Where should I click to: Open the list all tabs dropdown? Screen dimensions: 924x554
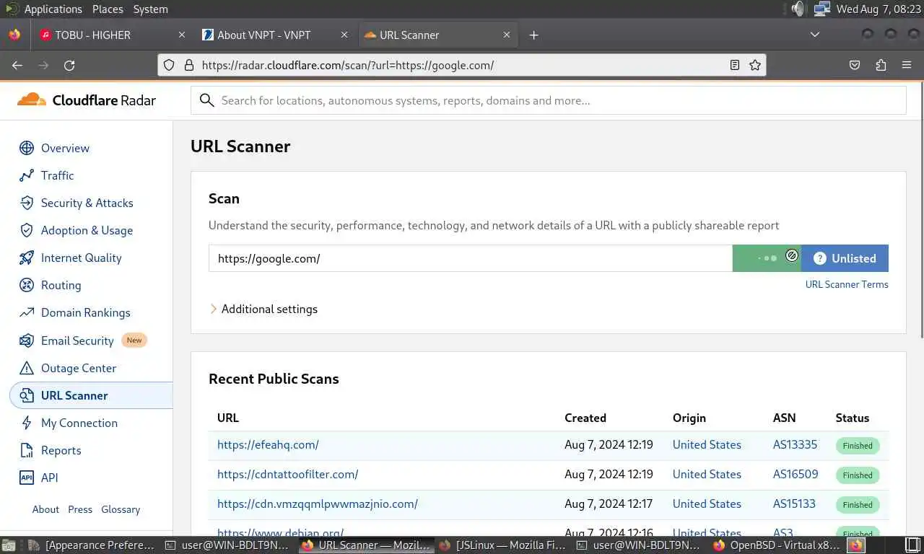[x=815, y=35]
